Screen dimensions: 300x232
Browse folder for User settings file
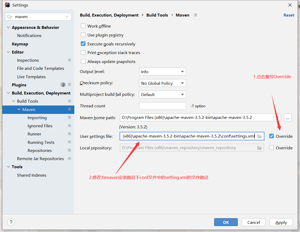(x=260, y=136)
